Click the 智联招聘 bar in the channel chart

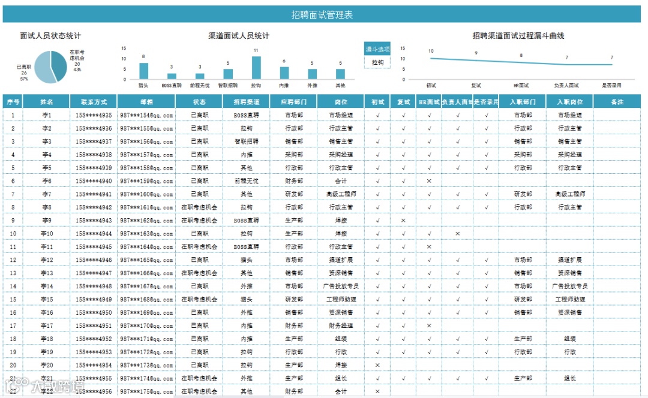point(228,74)
